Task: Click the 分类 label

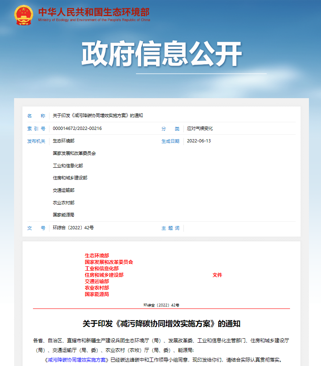Action: (171, 129)
